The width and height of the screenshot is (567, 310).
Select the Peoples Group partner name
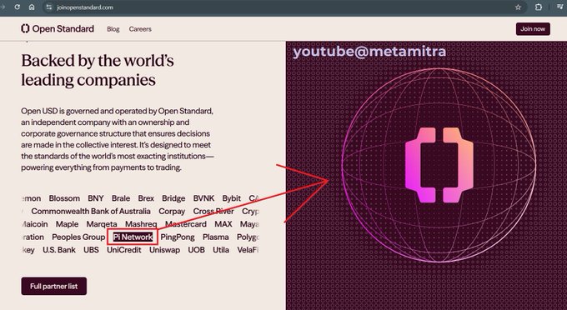click(x=78, y=237)
